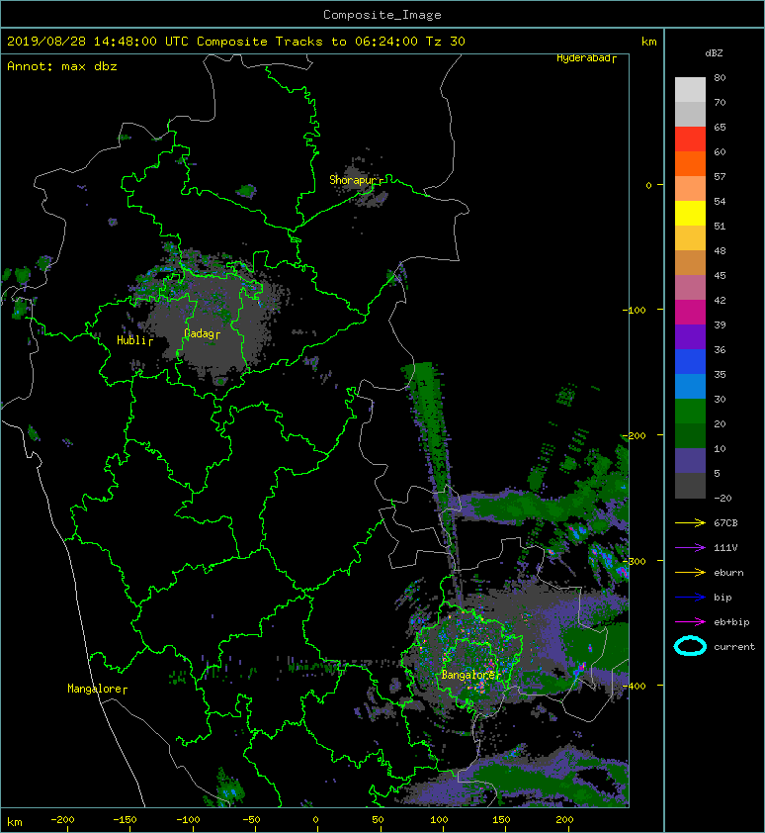Select the lightest gray swatch topping the scale
This screenshot has width=765, height=833.
[x=690, y=90]
